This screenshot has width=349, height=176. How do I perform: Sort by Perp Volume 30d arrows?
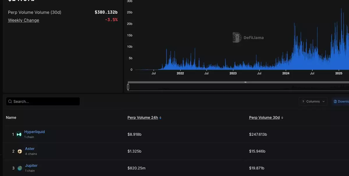click(x=282, y=118)
